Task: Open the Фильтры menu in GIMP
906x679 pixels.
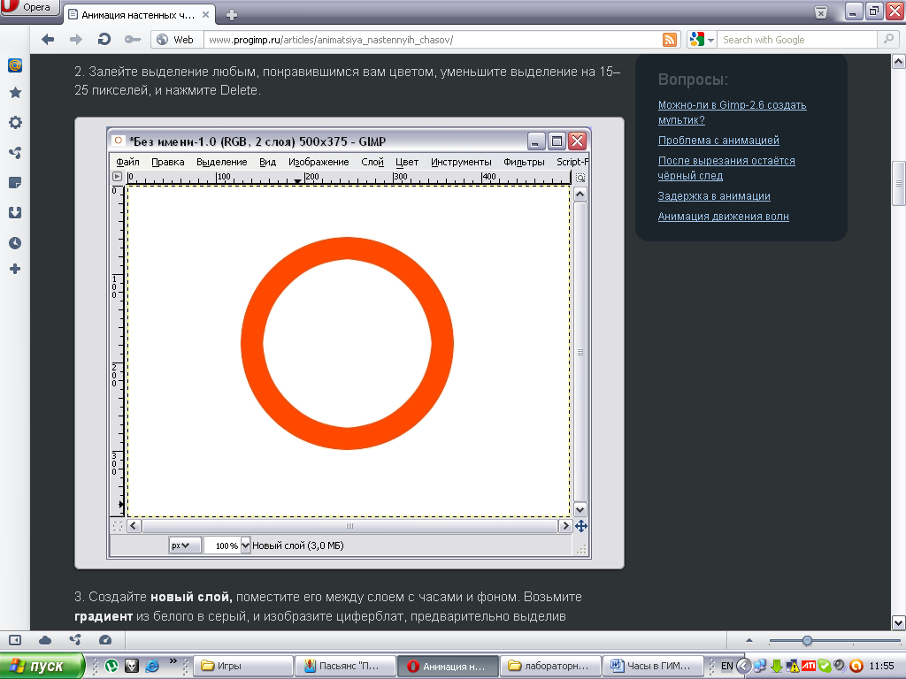Action: click(524, 162)
